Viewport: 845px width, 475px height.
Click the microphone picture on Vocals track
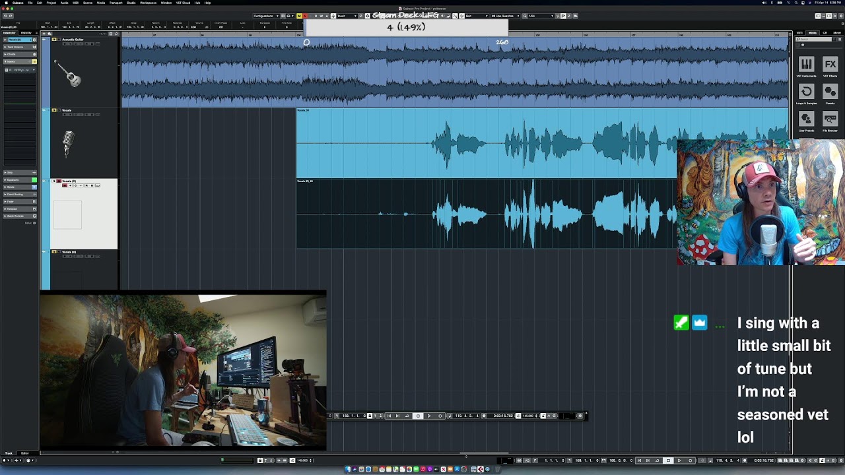[67, 143]
